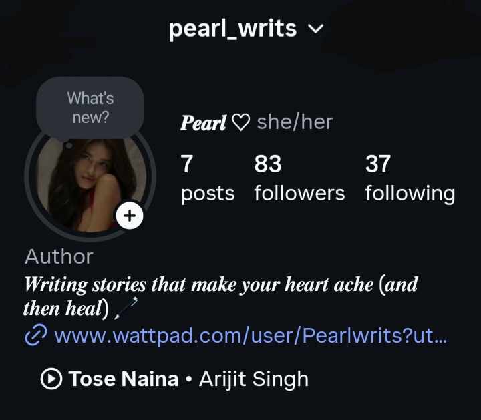
Task: Open the Wattpad Pearlwrits profile link
Action: [x=251, y=336]
